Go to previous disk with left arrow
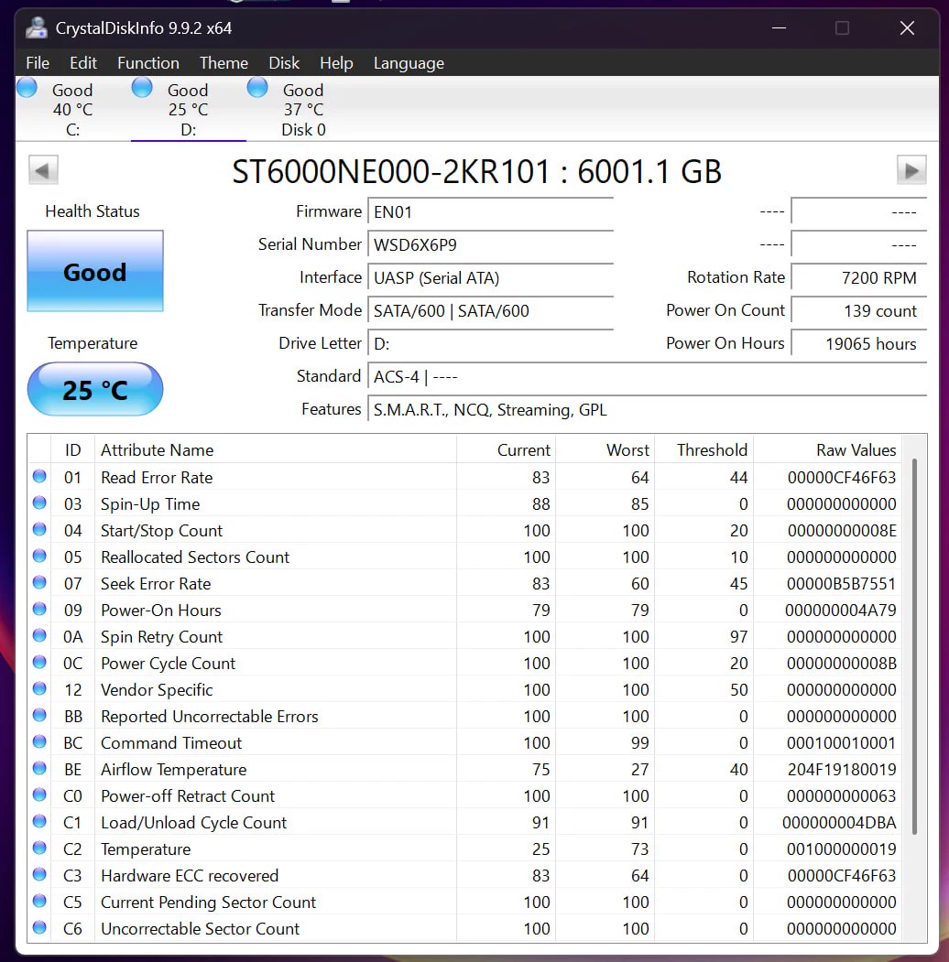This screenshot has height=962, width=949. (43, 170)
